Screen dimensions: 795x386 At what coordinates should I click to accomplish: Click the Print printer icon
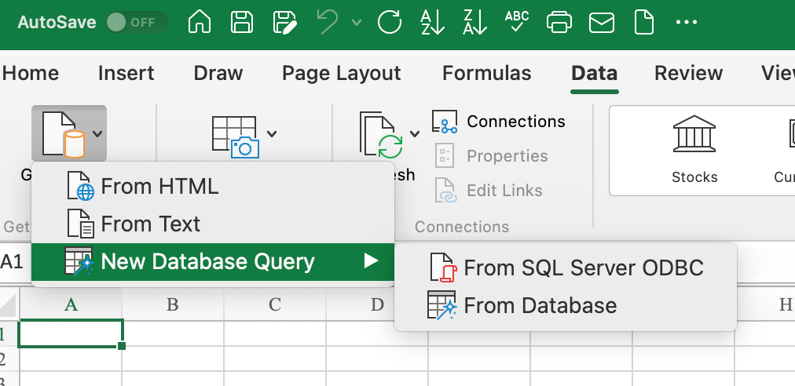click(559, 22)
